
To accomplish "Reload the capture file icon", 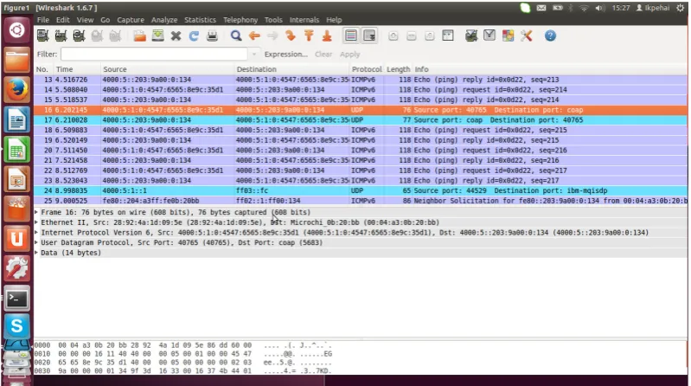I will [194, 35].
